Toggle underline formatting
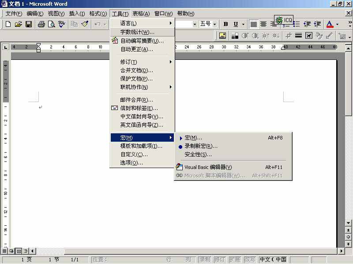Viewport: 353px width, 264px height. click(x=235, y=25)
